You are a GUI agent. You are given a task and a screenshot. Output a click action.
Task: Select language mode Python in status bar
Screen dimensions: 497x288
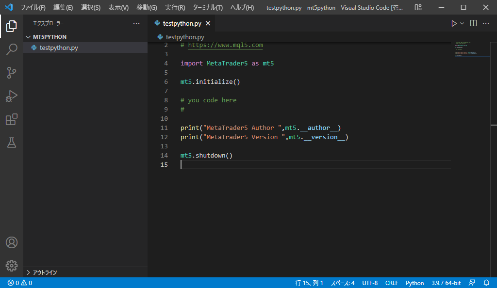tap(414, 283)
